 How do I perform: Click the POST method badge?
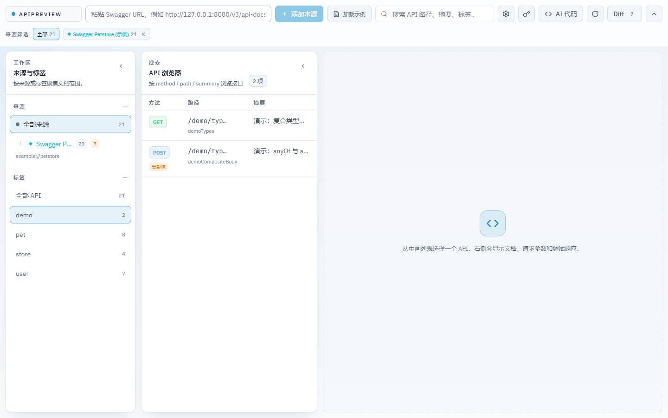(x=159, y=153)
